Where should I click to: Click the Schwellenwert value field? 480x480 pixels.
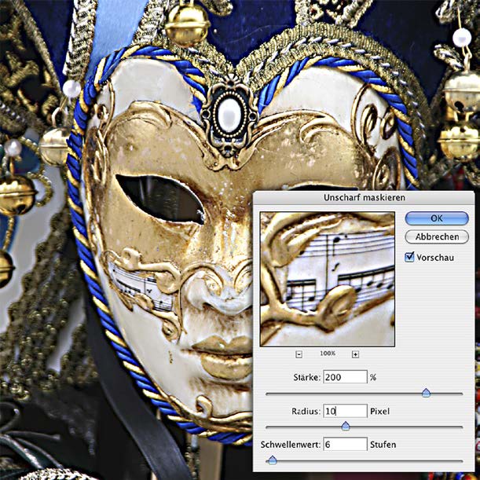[x=345, y=444]
